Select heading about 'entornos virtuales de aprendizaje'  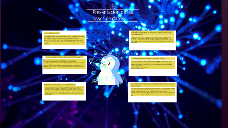(x=153, y=85)
